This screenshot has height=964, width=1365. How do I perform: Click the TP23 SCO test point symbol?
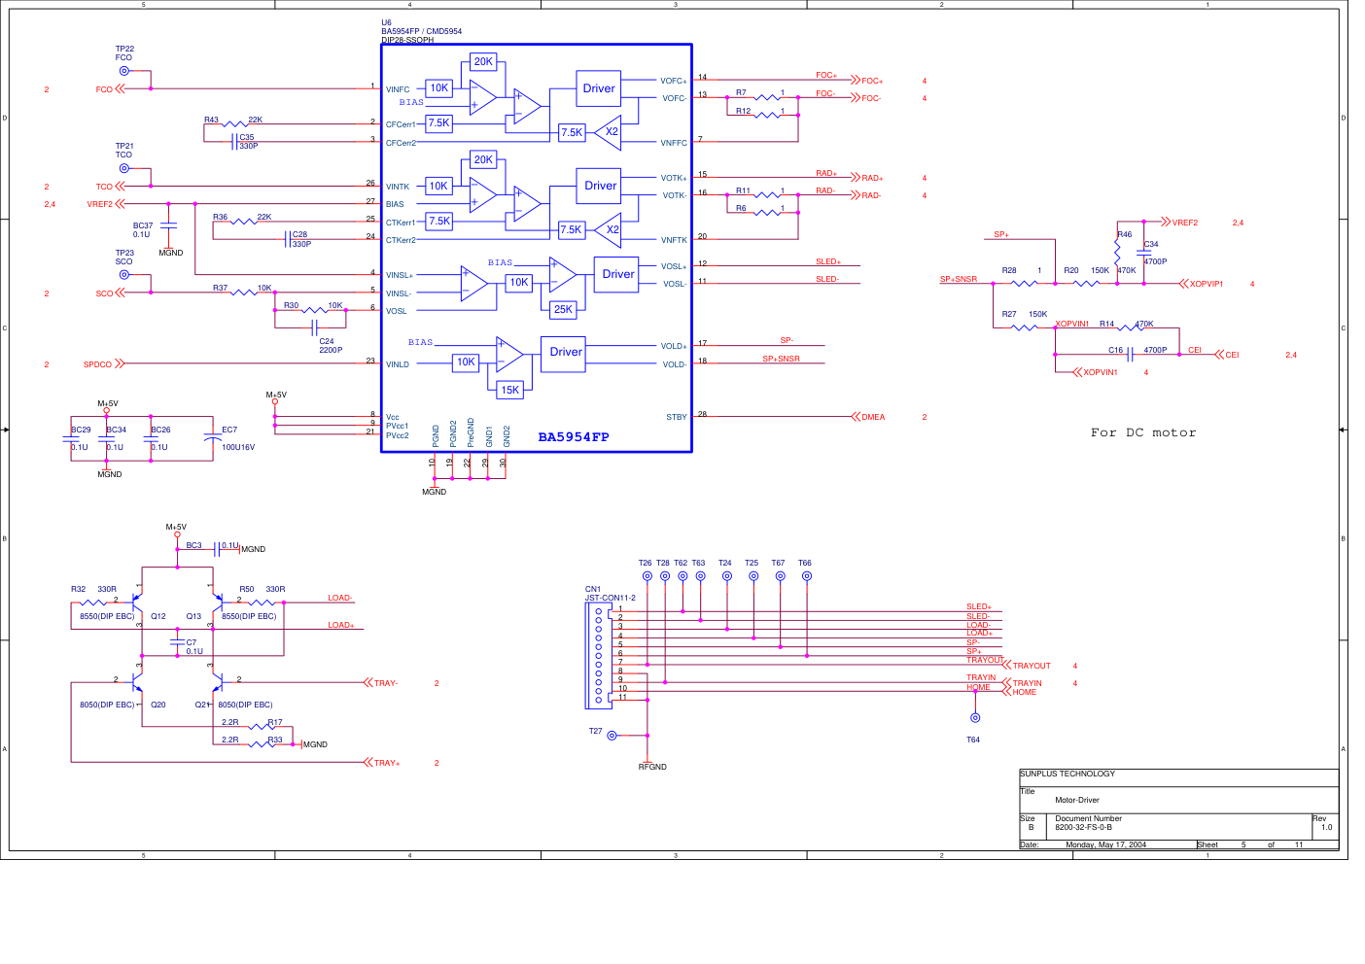coord(123,275)
